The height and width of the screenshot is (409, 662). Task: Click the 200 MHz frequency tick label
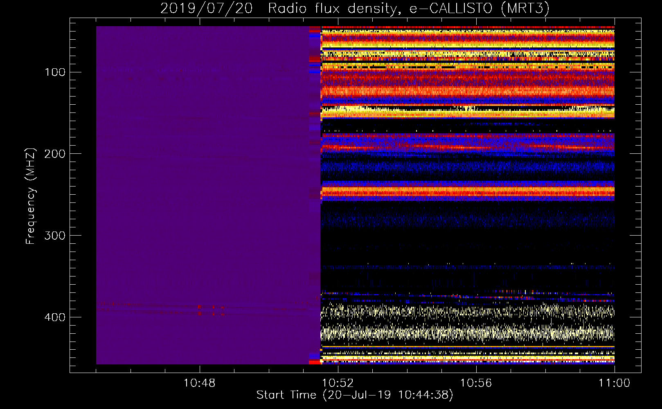55,154
